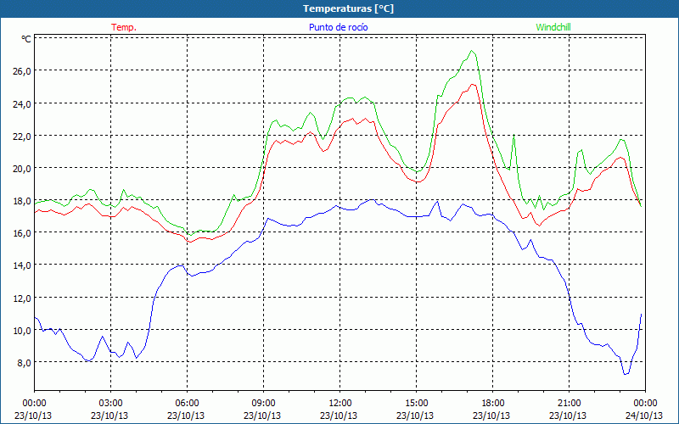Click the 03:00 time axis label
The height and width of the screenshot is (424, 679).
coord(111,404)
